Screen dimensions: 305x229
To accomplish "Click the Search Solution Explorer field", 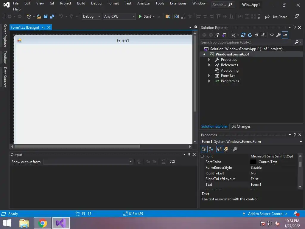I will coord(248,42).
